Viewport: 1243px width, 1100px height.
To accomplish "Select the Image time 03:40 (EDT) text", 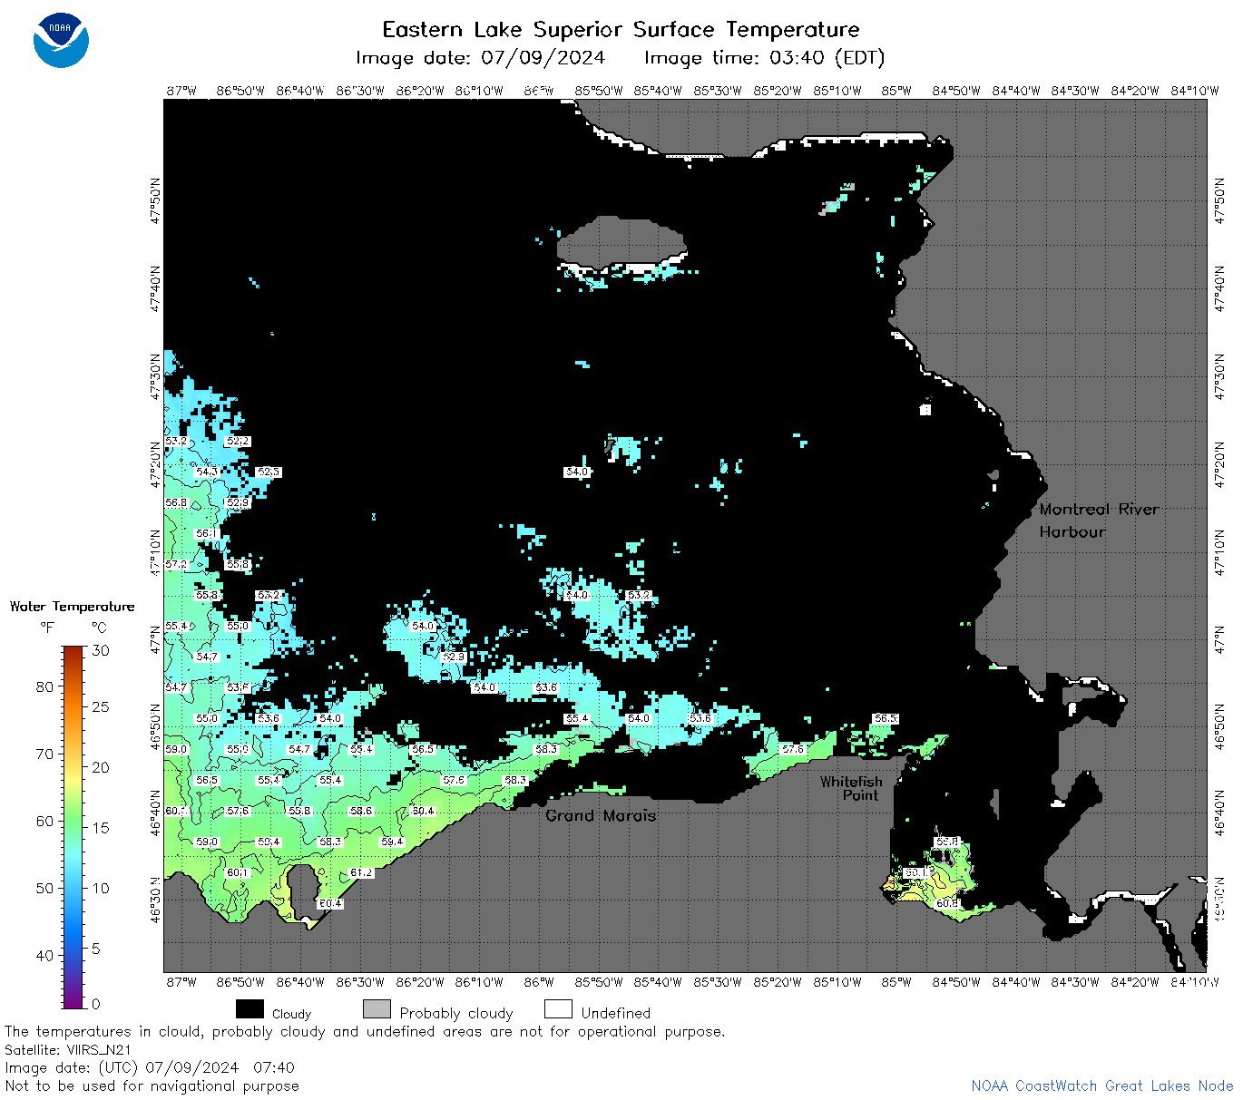I will tap(764, 58).
